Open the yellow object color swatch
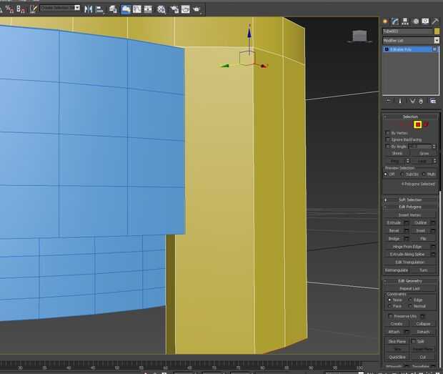This screenshot has height=374, width=443. [x=437, y=31]
